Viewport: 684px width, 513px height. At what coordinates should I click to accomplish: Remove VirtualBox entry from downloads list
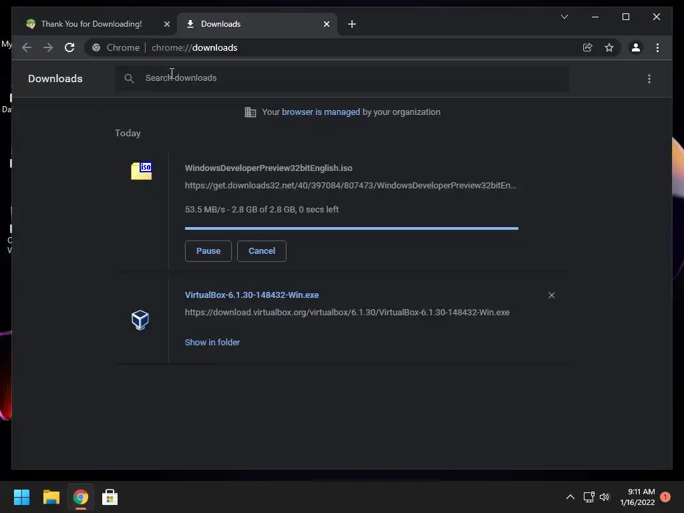[x=551, y=295]
